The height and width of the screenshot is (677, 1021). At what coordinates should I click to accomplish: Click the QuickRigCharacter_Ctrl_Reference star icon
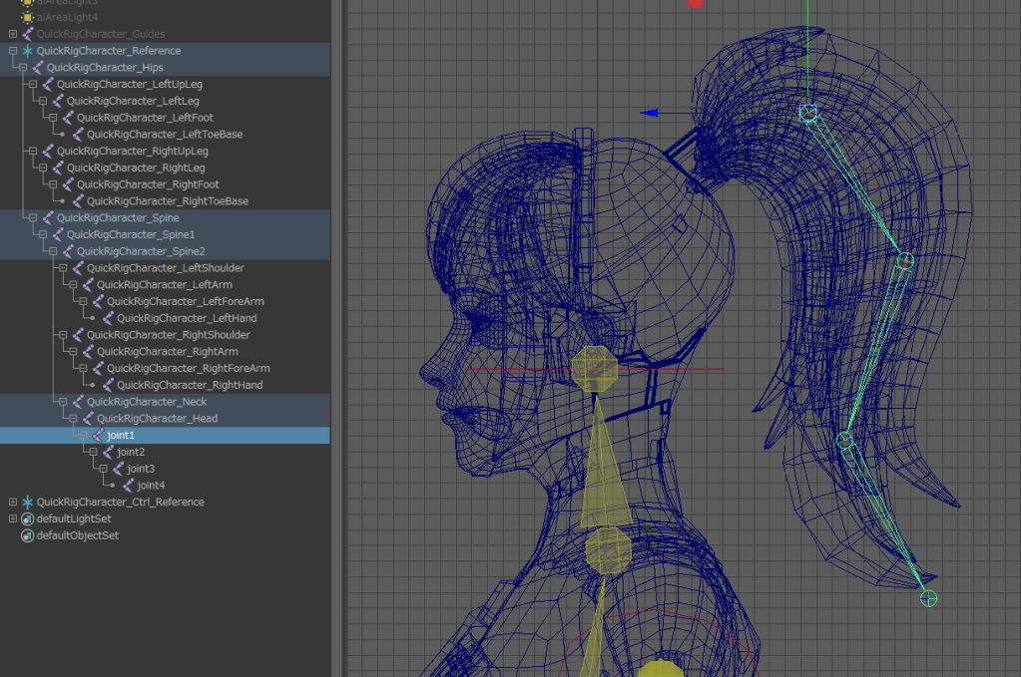coord(28,502)
